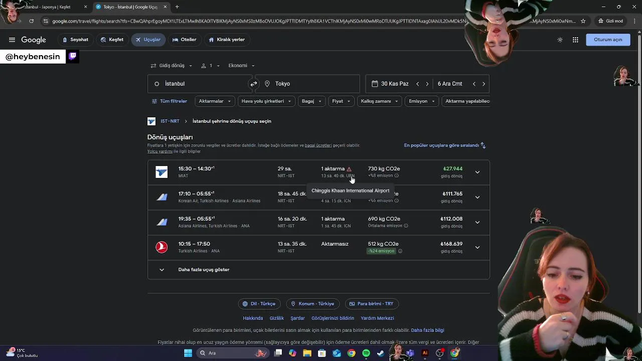The height and width of the screenshot is (361, 642).
Task: Open the bagaj ücretleri link
Action: tap(318, 145)
